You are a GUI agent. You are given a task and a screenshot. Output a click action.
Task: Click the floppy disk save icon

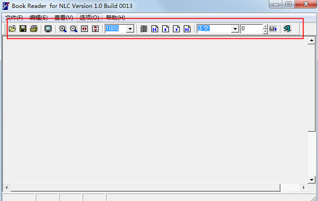pyautogui.click(x=23, y=29)
